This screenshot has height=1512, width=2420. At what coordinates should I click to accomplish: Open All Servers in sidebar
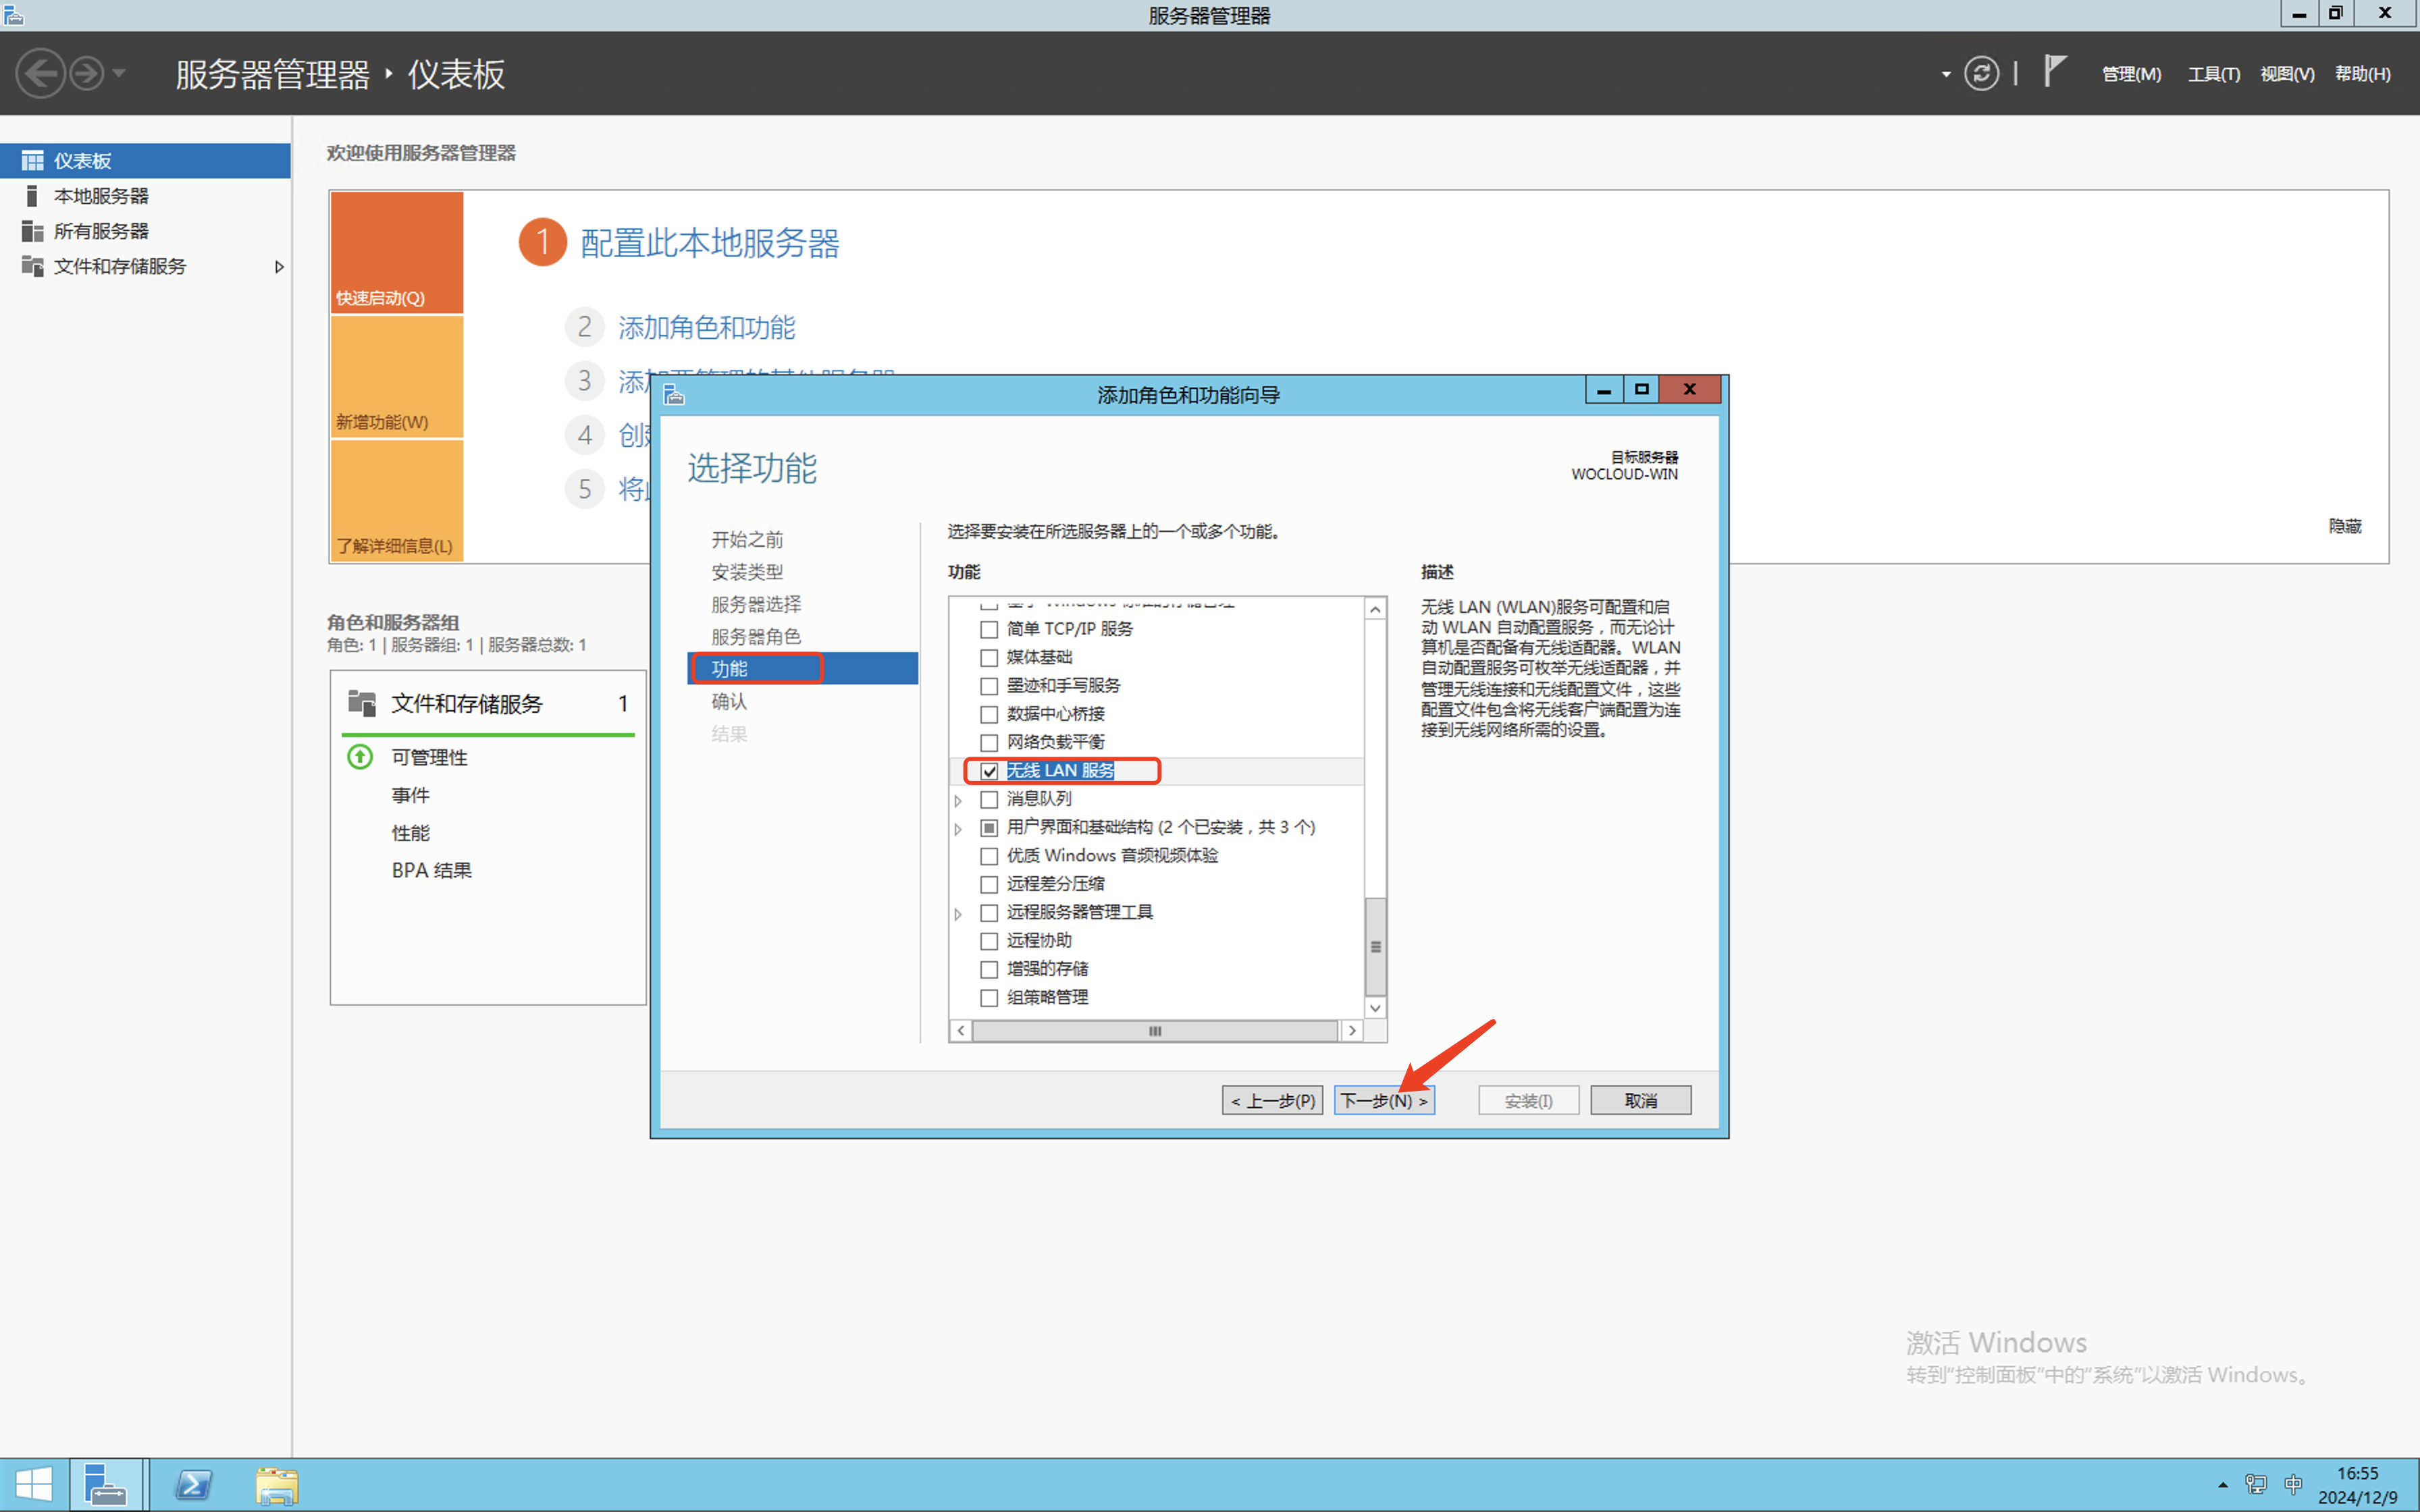tap(101, 231)
